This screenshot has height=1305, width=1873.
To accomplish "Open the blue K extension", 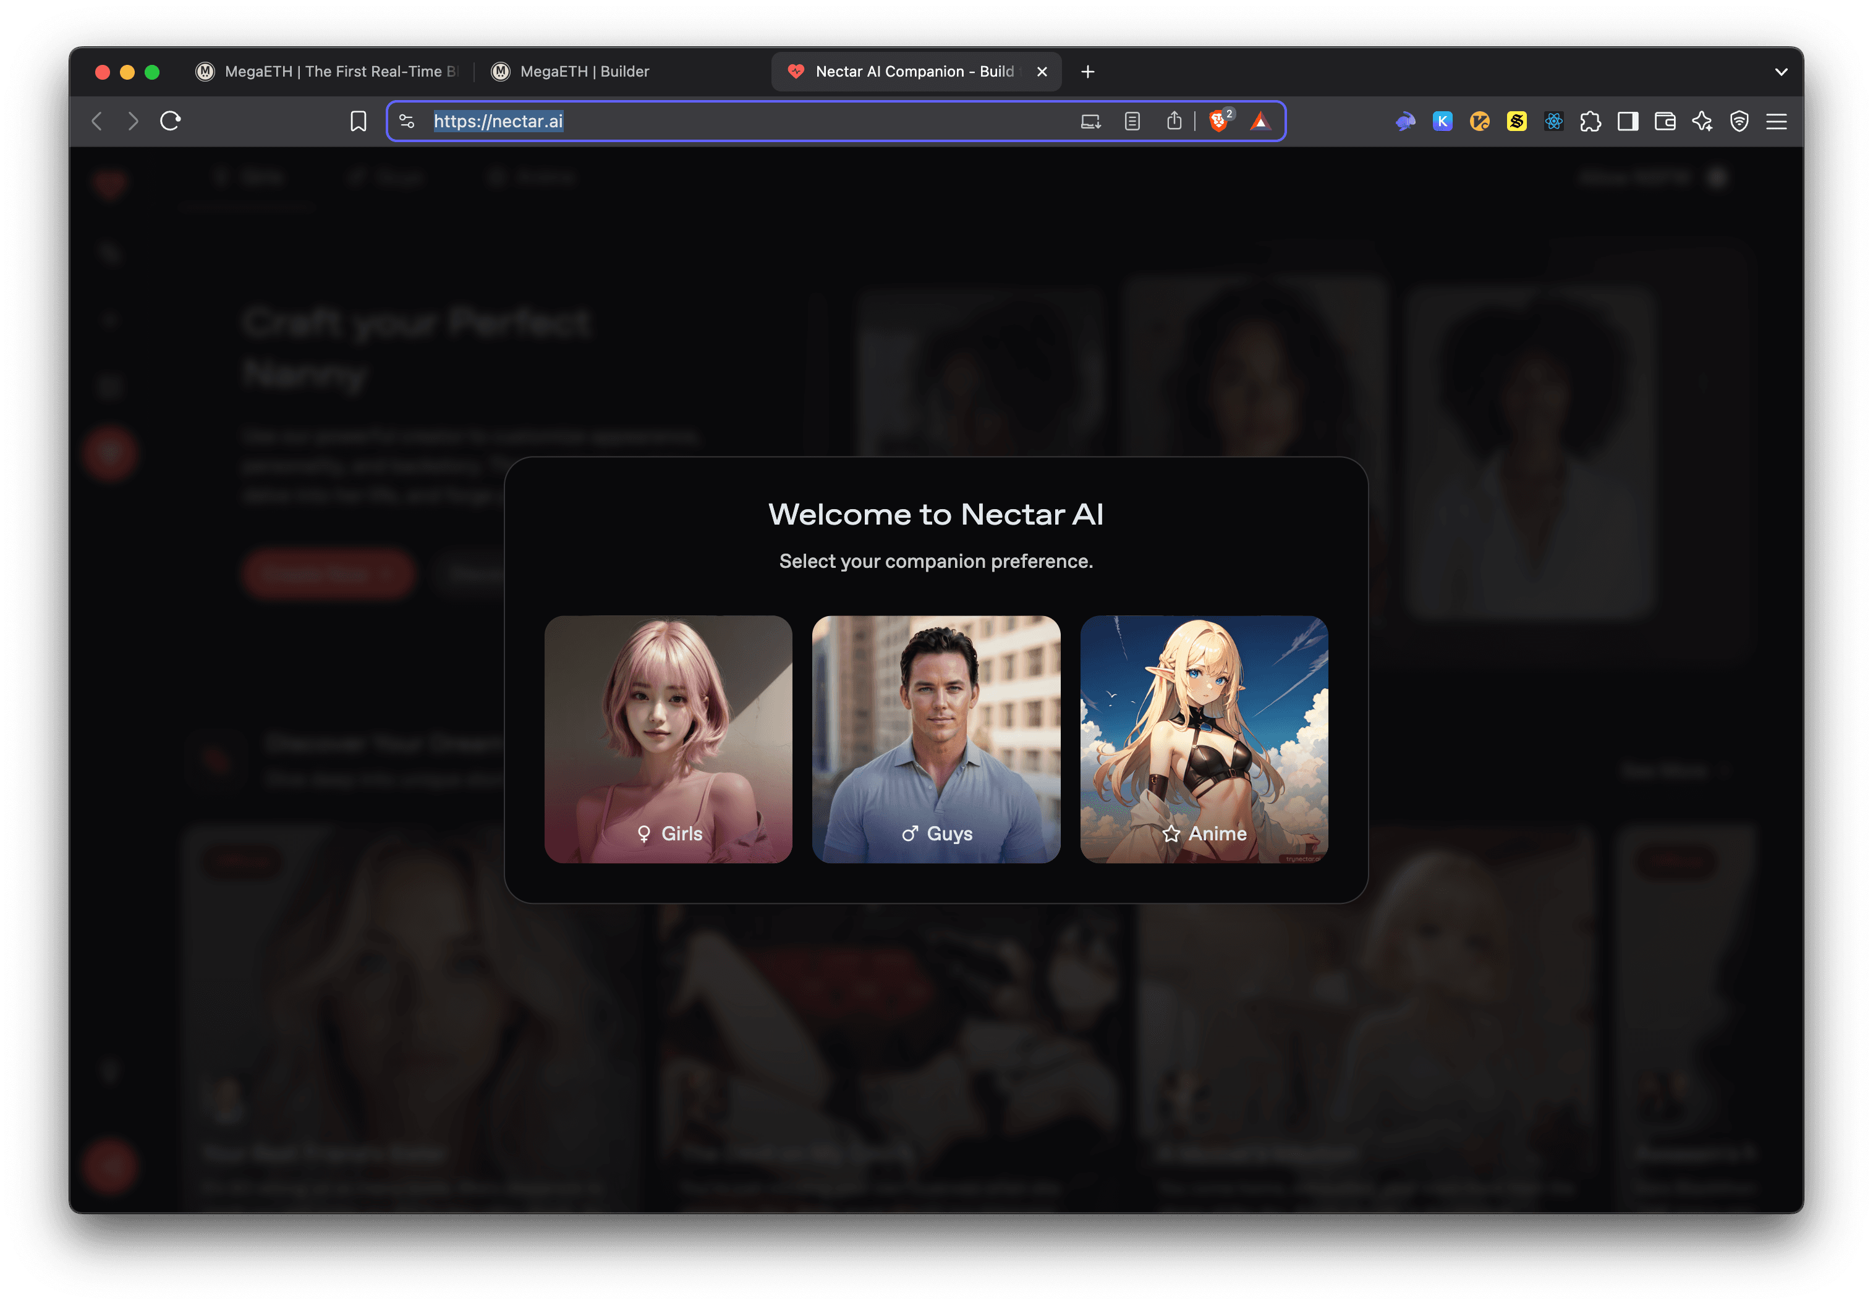I will pos(1442,122).
